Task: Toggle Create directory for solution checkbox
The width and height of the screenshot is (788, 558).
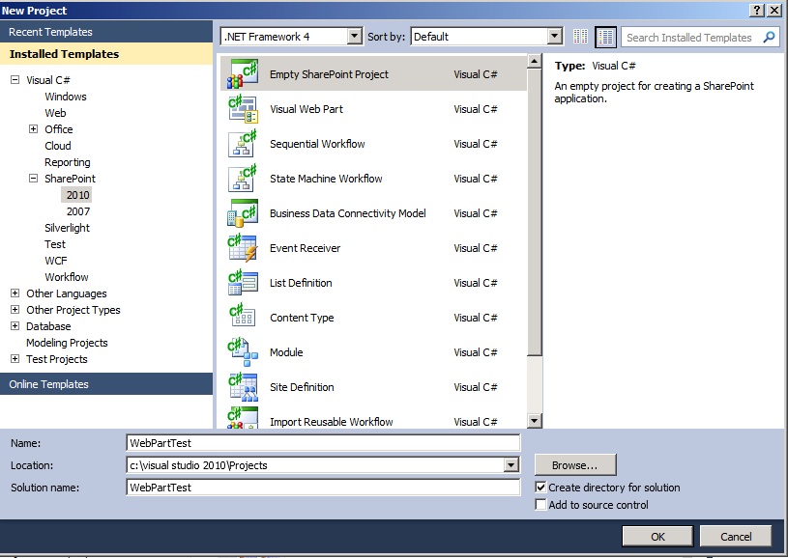Action: pyautogui.click(x=540, y=488)
